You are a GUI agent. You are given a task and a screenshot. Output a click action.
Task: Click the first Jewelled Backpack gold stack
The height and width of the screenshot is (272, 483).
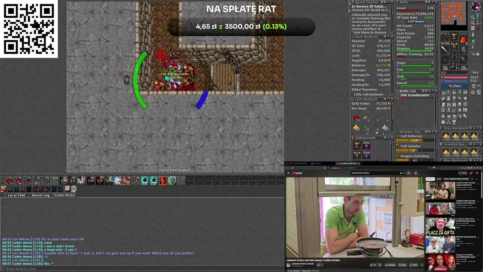click(x=446, y=152)
